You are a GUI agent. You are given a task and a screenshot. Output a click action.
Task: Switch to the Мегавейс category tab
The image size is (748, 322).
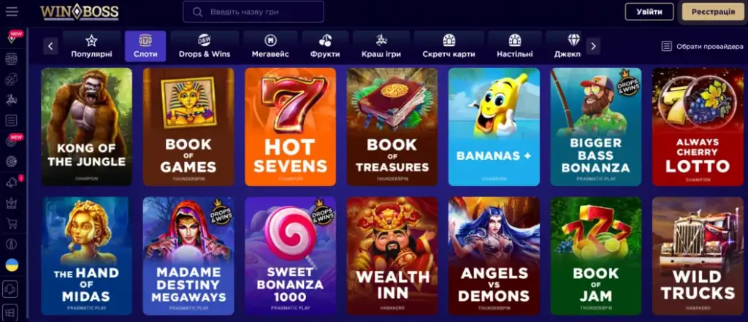[x=270, y=46]
